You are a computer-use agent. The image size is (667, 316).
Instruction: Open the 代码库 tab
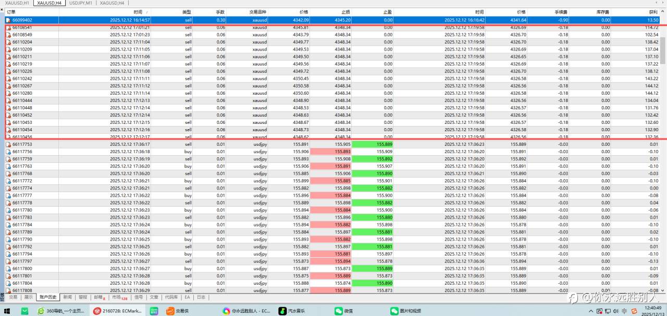tap(171, 297)
